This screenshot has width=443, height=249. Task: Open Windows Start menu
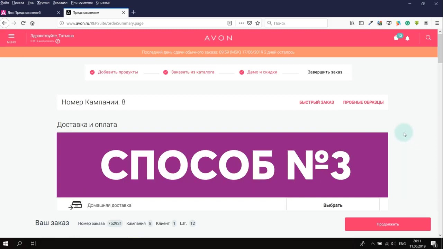click(x=6, y=243)
